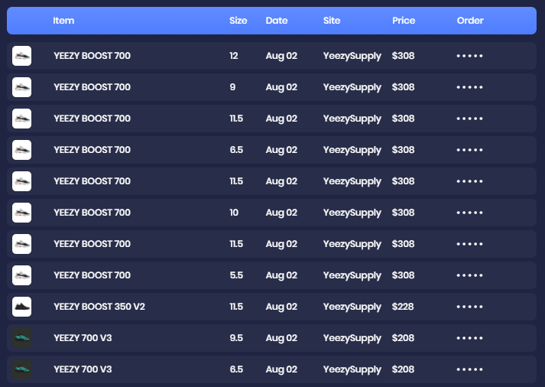Click $308 price in the size 10 row

coord(403,213)
